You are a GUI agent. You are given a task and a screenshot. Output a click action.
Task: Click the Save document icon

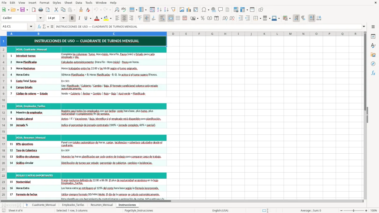[x=23, y=10]
